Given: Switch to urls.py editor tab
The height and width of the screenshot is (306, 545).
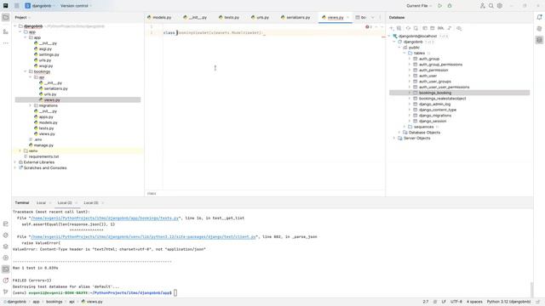Looking at the screenshot, I should 260,17.
